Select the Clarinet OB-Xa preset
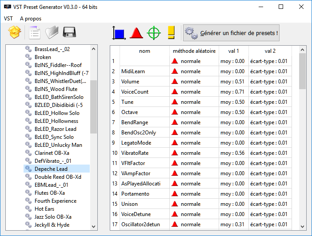Viewport: 312px width, 236px height. coord(52,153)
